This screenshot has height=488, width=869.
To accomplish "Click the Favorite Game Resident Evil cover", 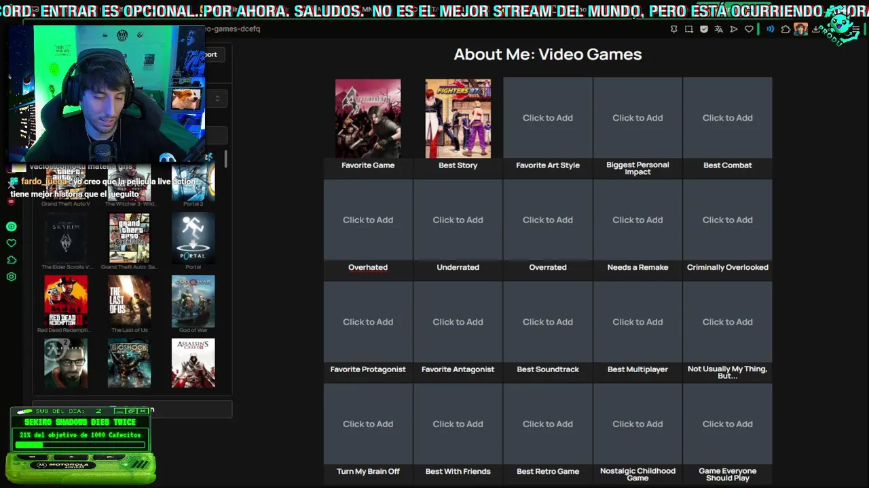I will click(x=368, y=119).
